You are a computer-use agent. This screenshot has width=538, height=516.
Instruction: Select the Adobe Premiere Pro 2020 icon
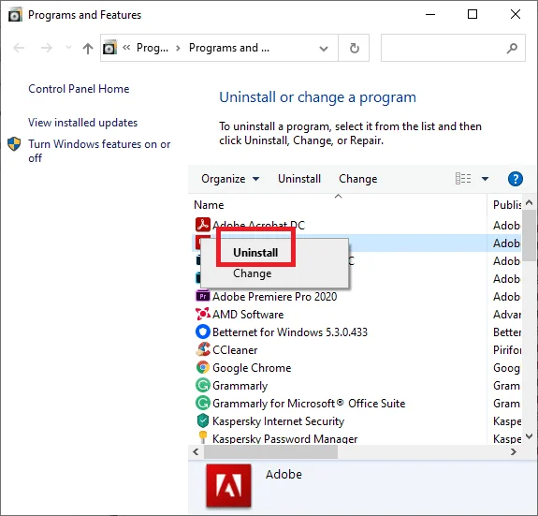click(203, 296)
